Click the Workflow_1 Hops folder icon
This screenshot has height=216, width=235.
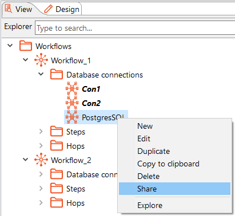tap(57, 145)
